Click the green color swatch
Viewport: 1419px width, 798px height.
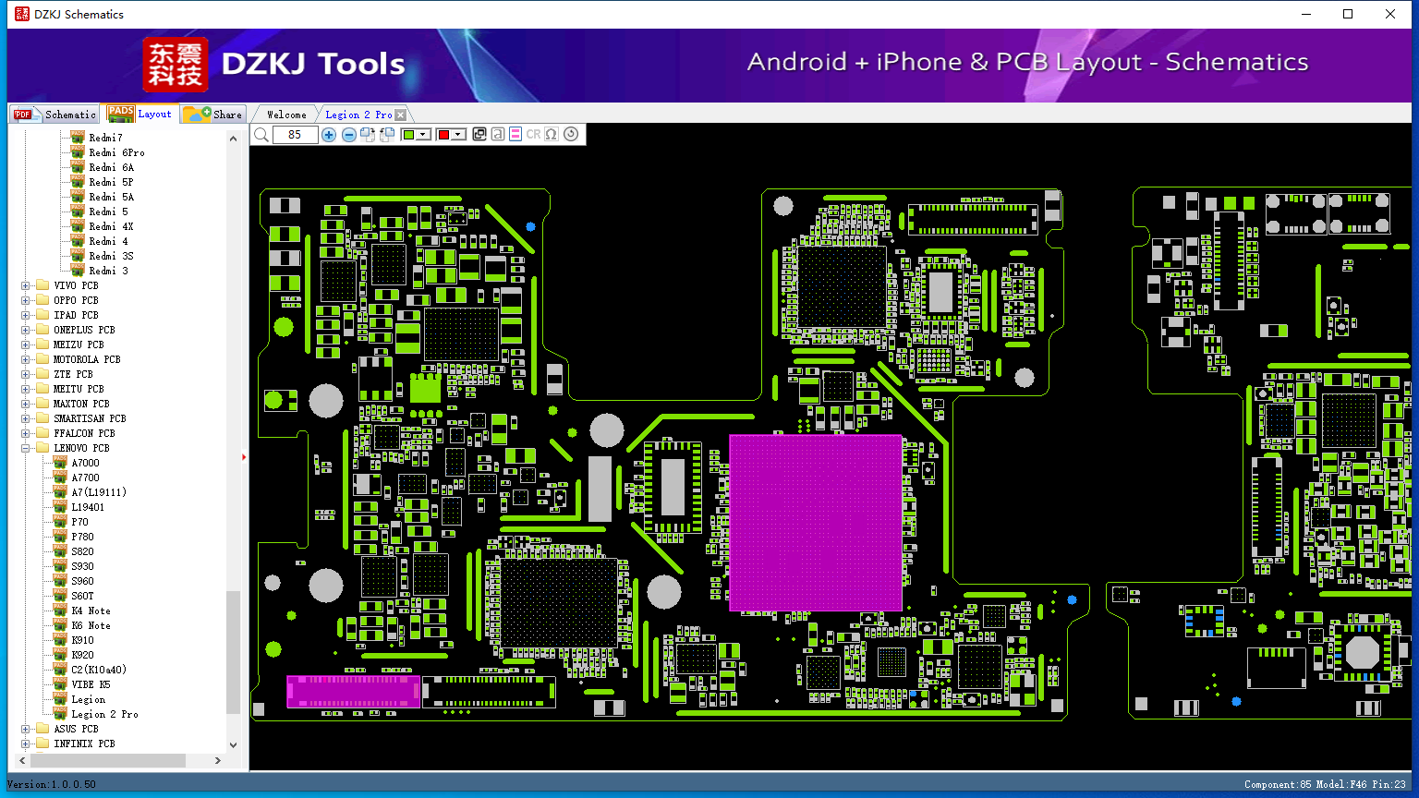tap(408, 135)
